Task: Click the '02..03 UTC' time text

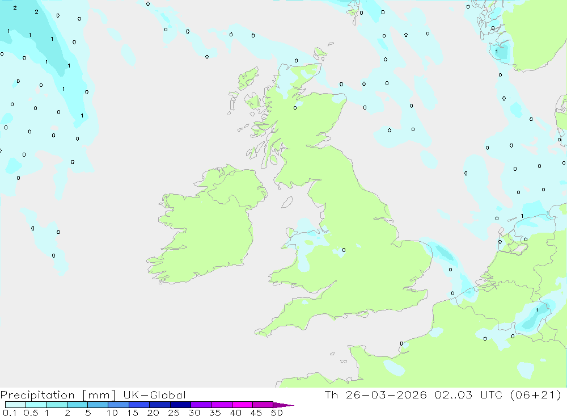Action: coord(469,394)
